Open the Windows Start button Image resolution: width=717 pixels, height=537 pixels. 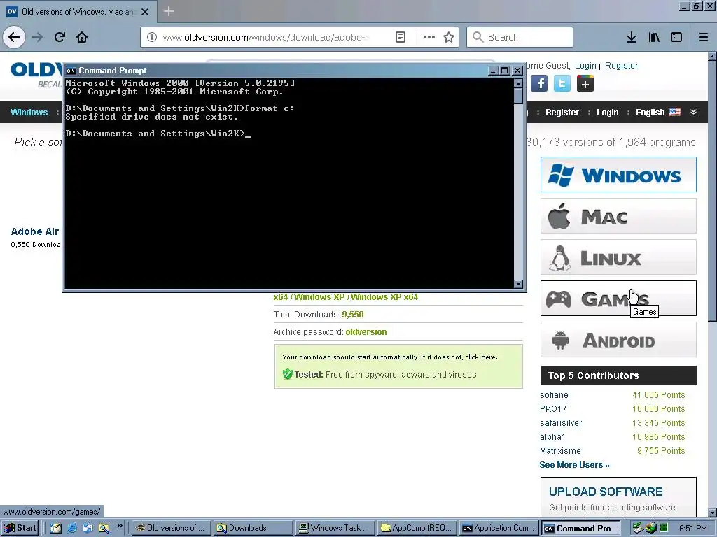tap(20, 528)
